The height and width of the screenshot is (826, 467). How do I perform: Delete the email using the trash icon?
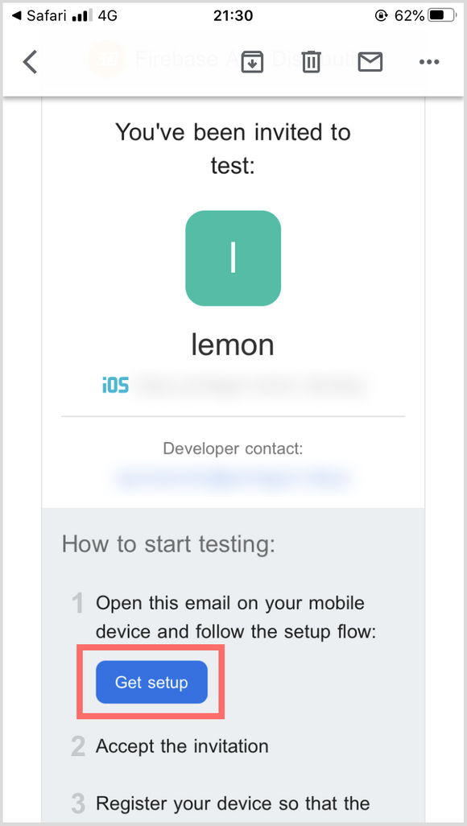(311, 62)
